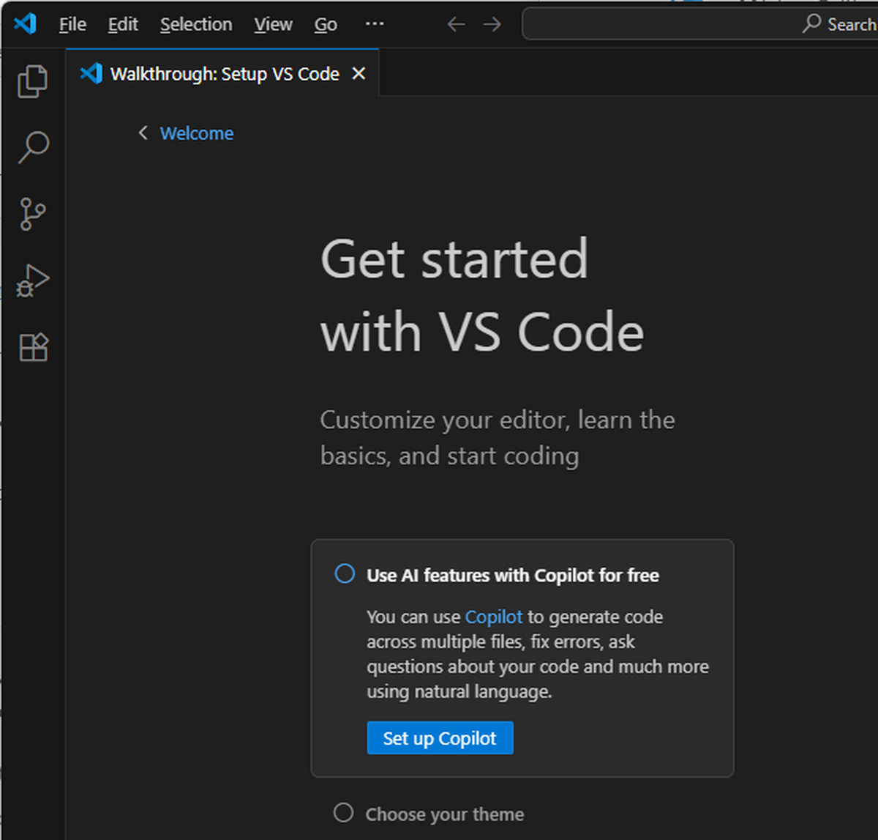Viewport: 878px width, 840px height.
Task: Click the VS Code logo in the title bar
Action: [25, 23]
